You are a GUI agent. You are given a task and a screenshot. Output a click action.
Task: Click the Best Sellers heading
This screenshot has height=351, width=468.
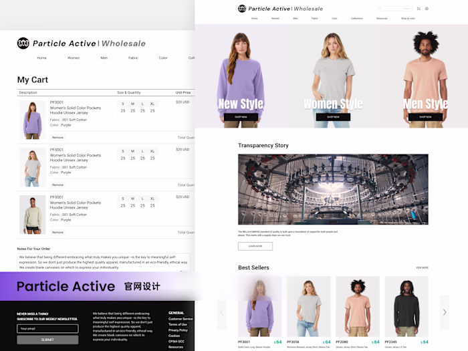(253, 267)
